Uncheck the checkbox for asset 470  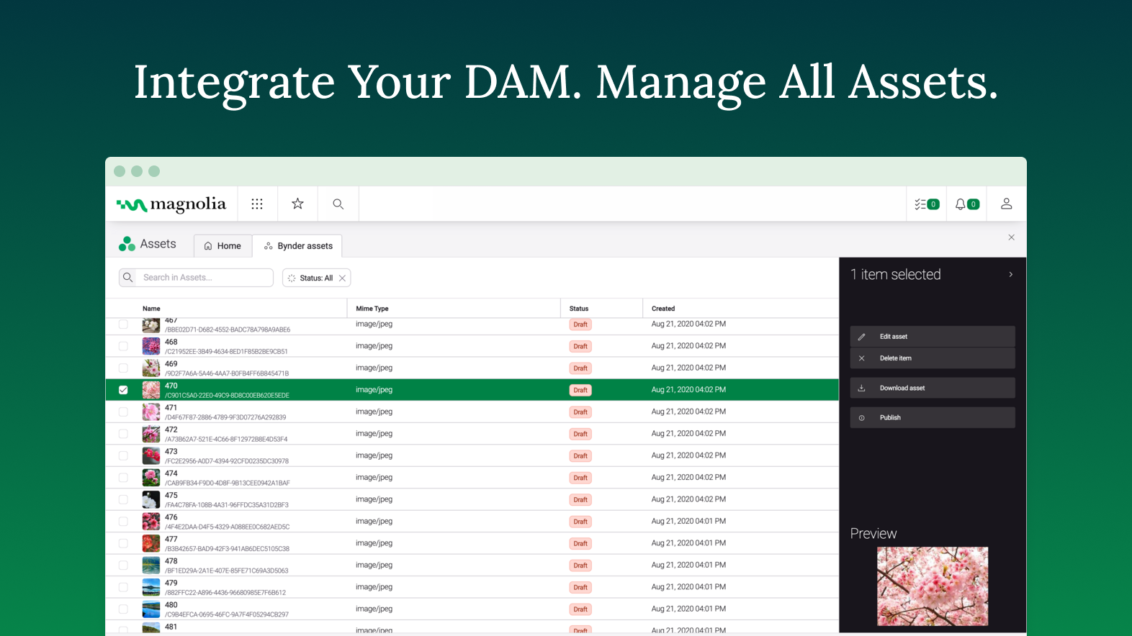123,390
